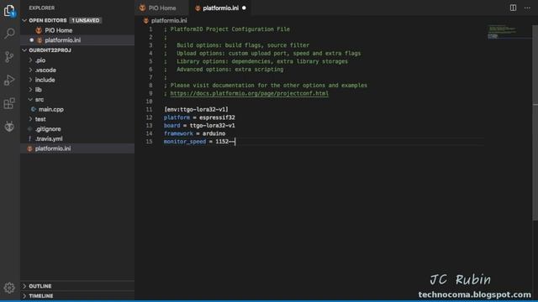Click the 'PlatformIO Project Configuration File' comment
The image size is (538, 302).
pyautogui.click(x=229, y=29)
